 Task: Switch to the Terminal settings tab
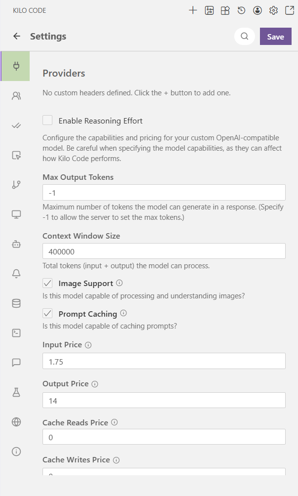(16, 333)
